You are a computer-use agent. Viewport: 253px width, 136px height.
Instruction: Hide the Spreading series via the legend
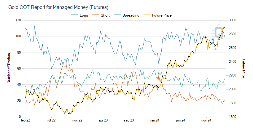click(x=131, y=15)
